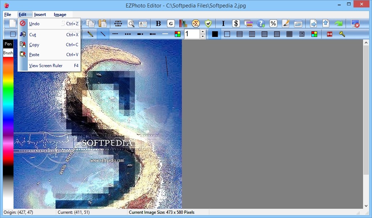Screen dimensions: 372x218
Task: Click the page with up arrow icon
Action: [x=326, y=23]
